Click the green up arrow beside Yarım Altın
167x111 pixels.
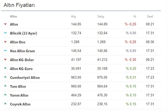(x=5, y=95)
